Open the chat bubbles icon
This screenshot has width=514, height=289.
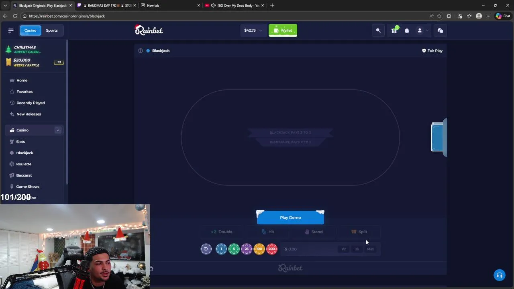coord(440,31)
